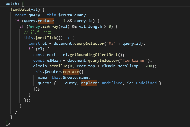Viewport: 190px width, 127px height.
Task: Click the Chinese comment '延迟一小会'
Action: [x=41, y=32]
